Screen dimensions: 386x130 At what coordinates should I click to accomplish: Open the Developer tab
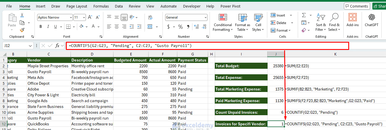click(192, 6)
